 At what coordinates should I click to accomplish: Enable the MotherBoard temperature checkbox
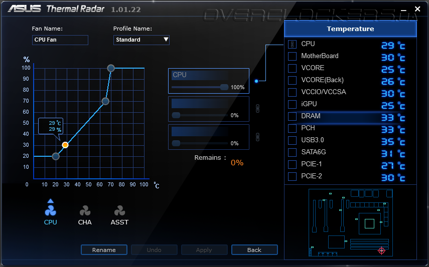pos(292,56)
